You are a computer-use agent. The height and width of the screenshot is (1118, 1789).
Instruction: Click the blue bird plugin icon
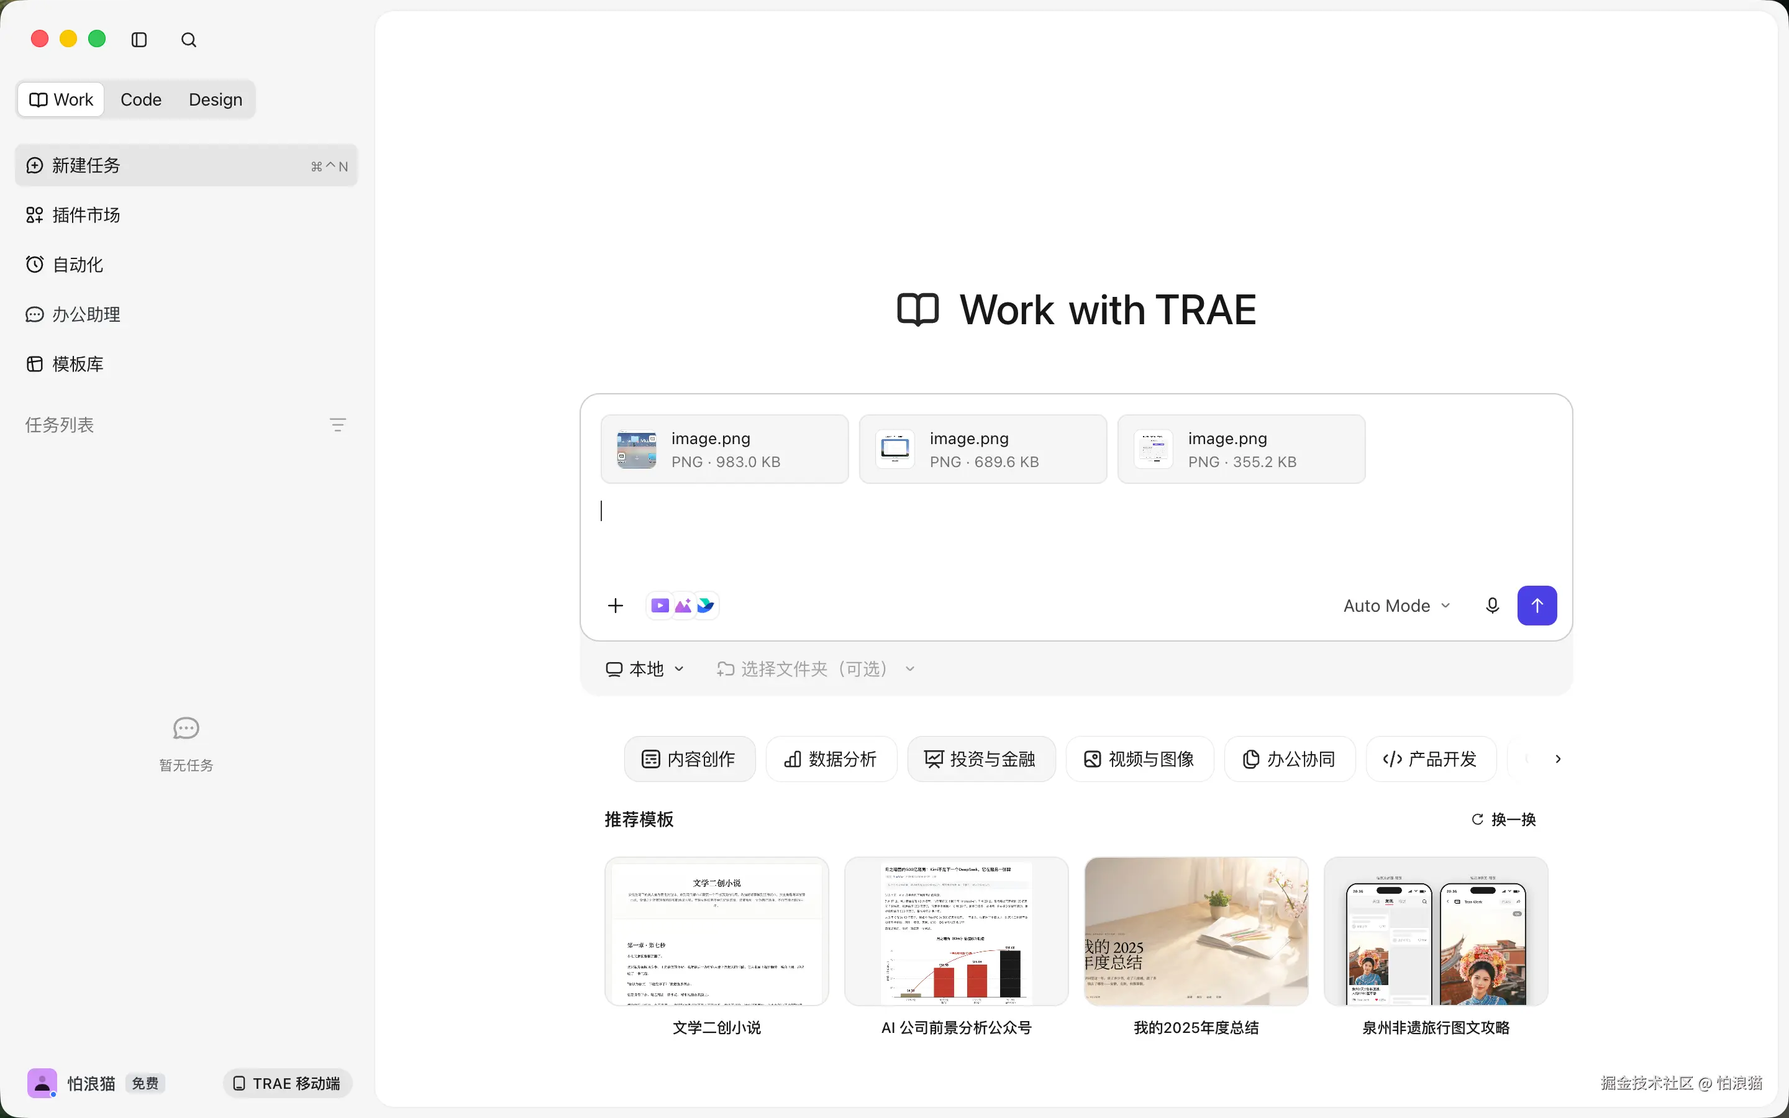[705, 606]
